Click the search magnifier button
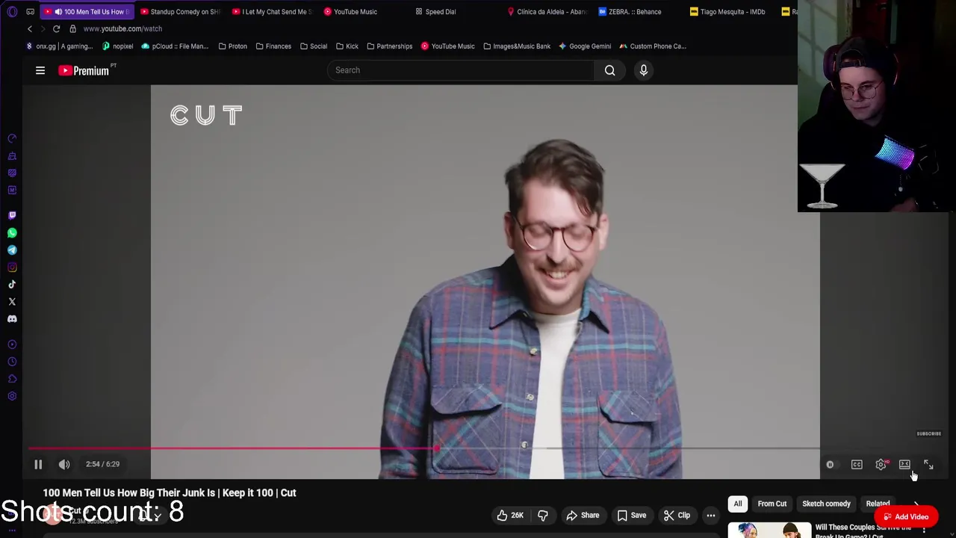Screen dimensions: 956x538 609,70
